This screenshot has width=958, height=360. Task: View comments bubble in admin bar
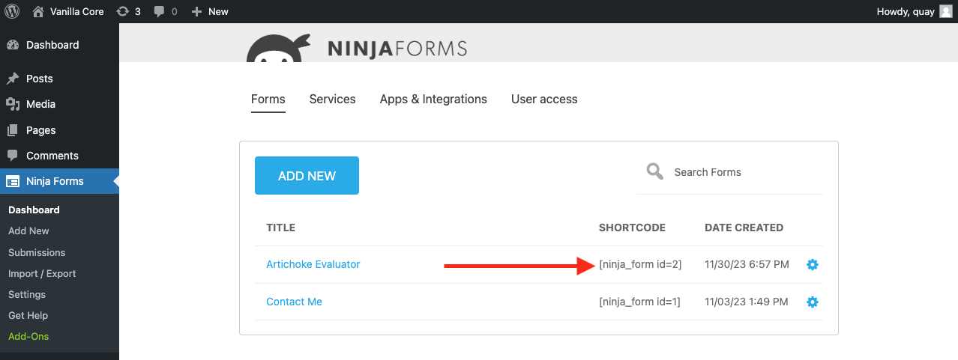click(x=166, y=11)
